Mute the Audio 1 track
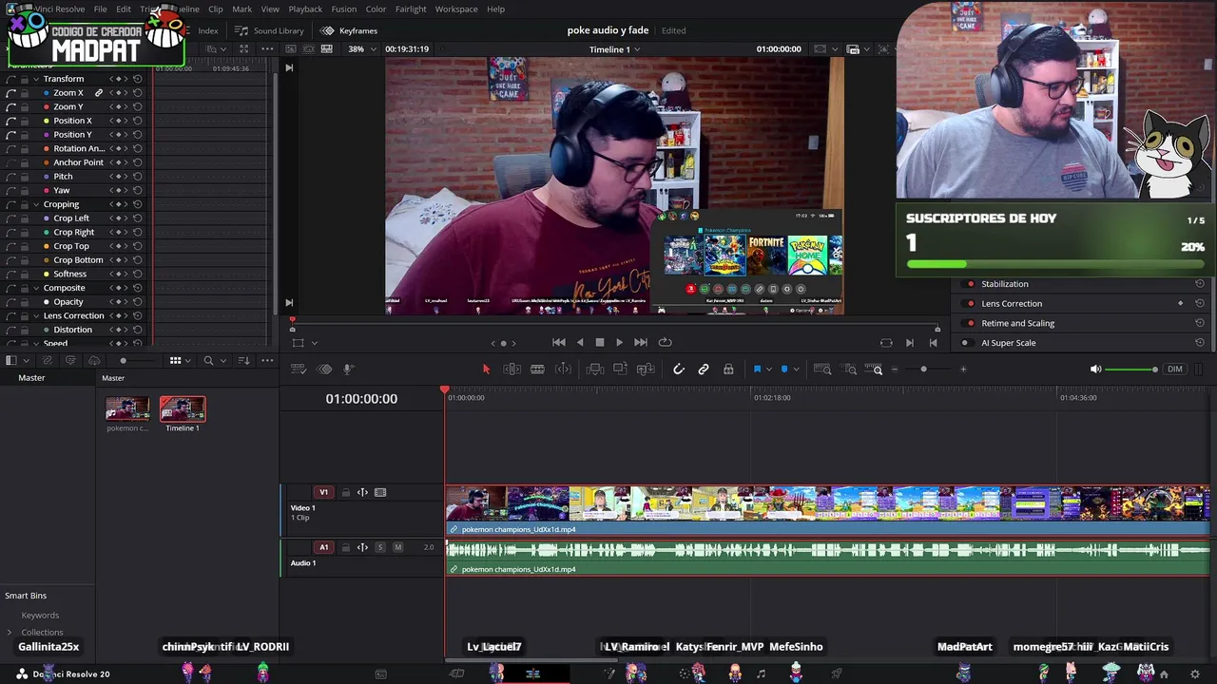The image size is (1217, 684). pyautogui.click(x=397, y=547)
